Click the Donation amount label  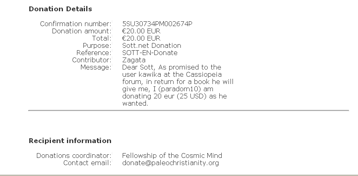[81, 31]
